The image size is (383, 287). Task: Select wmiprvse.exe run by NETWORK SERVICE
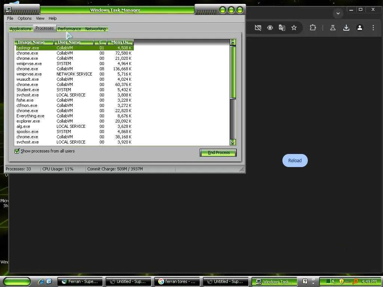click(x=74, y=74)
